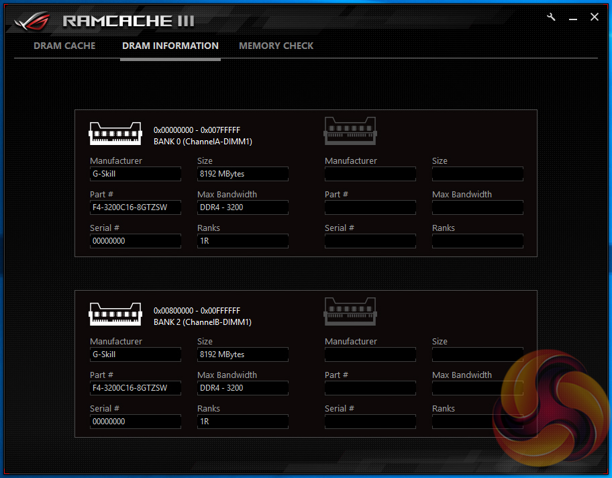Click BANK 2 Manufacturer field G-Skill
This screenshot has width=612, height=478.
[136, 354]
